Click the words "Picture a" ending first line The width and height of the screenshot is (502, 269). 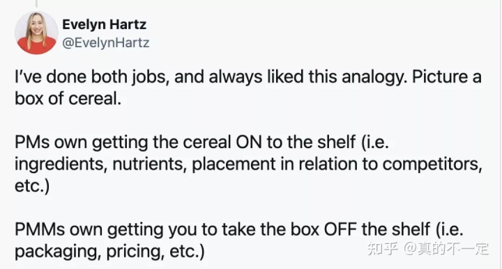point(447,77)
